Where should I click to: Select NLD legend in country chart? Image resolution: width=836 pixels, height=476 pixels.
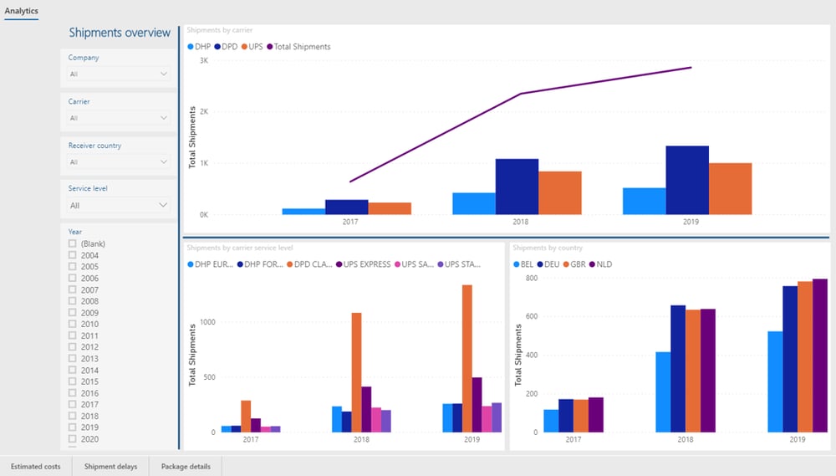pos(601,264)
